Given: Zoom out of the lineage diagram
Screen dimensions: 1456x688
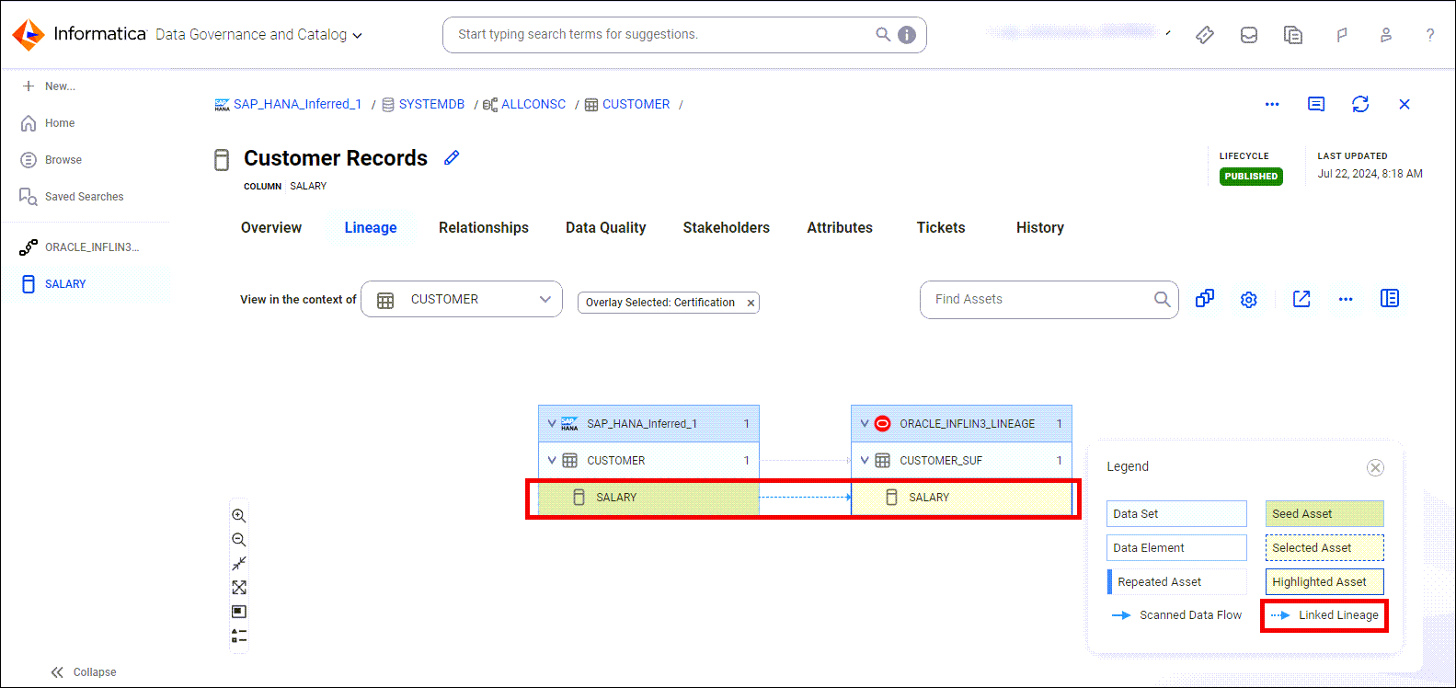Looking at the screenshot, I should (x=239, y=540).
